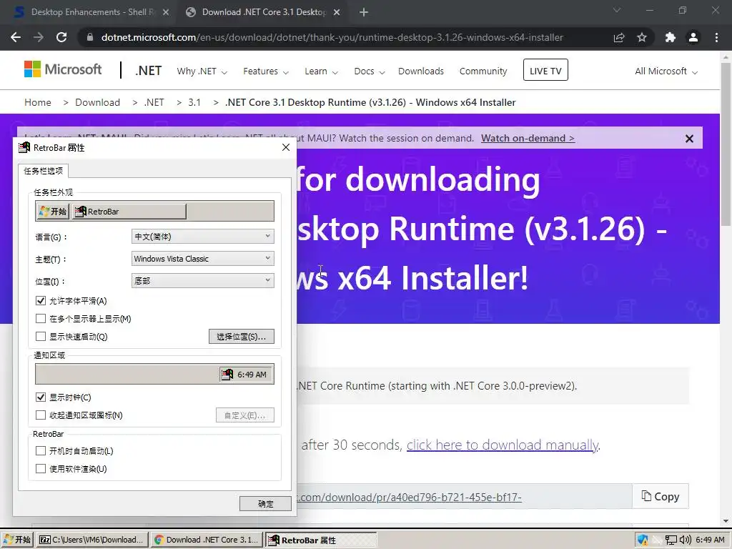Switch to 7-Zip Downloads taskbar window
The height and width of the screenshot is (549, 732).
coord(92,540)
